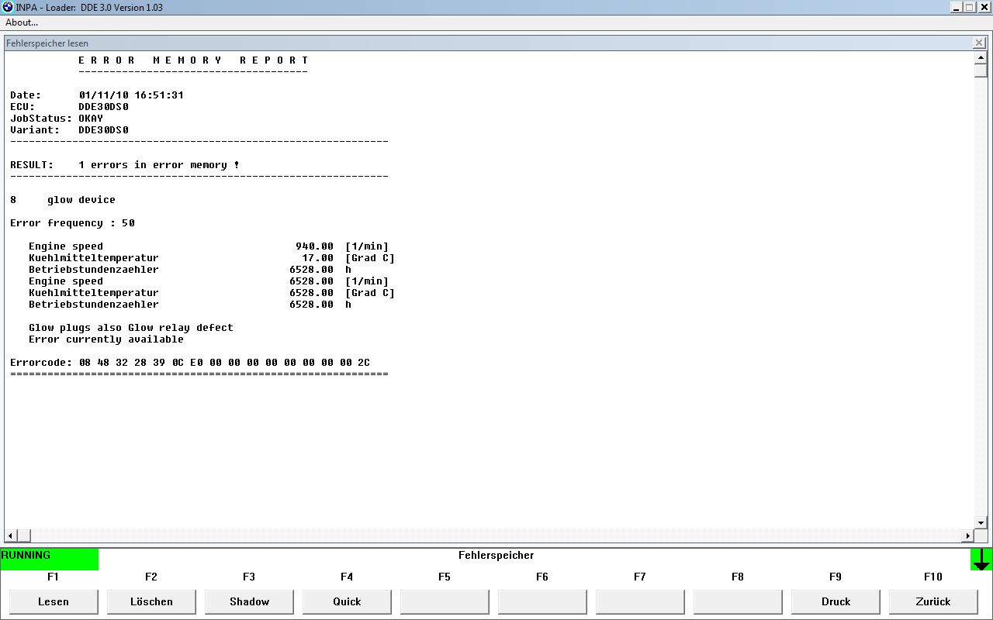Click the scroll up arrow of the report

(981, 58)
